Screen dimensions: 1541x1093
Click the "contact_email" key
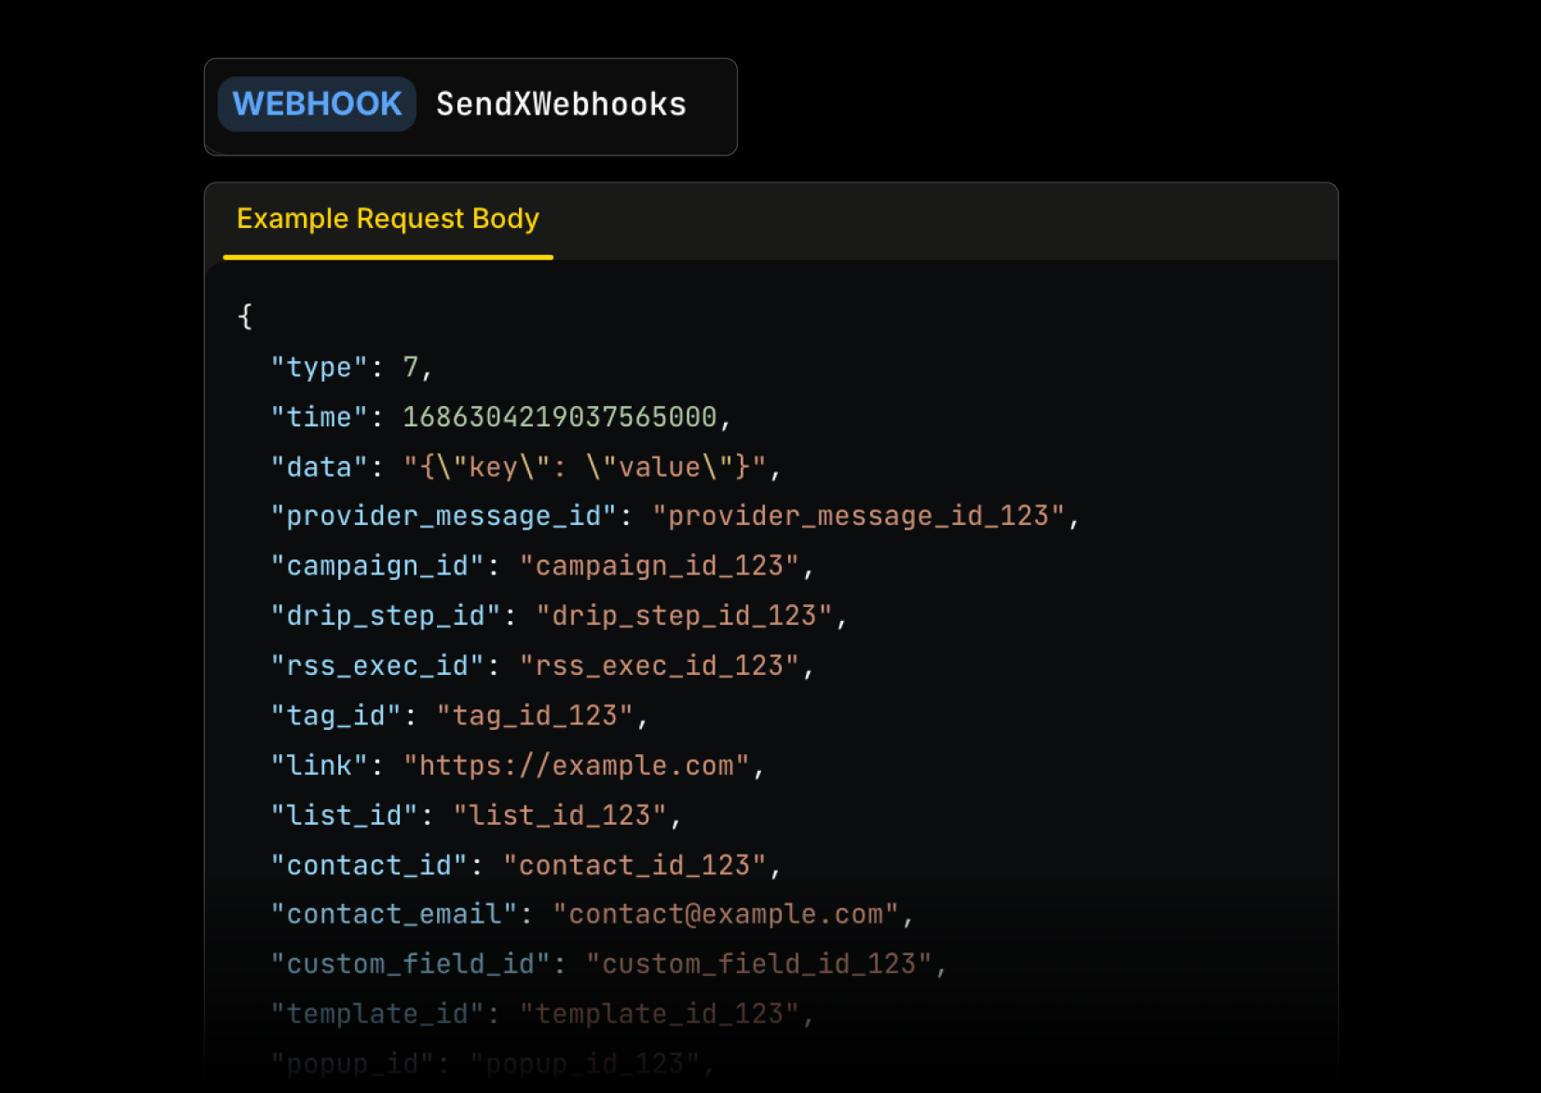(394, 914)
